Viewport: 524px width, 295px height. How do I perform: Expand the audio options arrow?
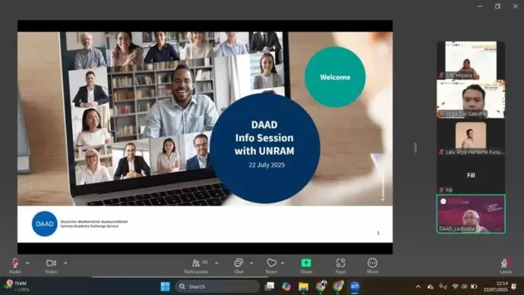(28, 263)
